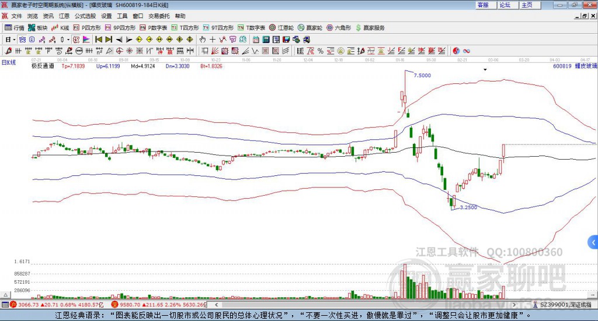The width and height of the screenshot is (598, 321).
Task: Move chart right with black right arrow
Action: pos(129,40)
